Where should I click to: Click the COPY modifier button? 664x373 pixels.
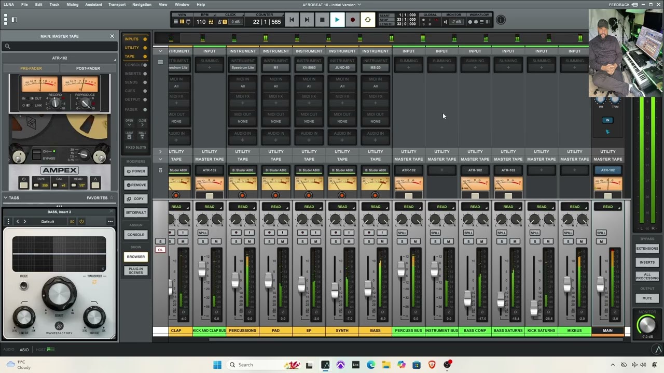point(136,199)
